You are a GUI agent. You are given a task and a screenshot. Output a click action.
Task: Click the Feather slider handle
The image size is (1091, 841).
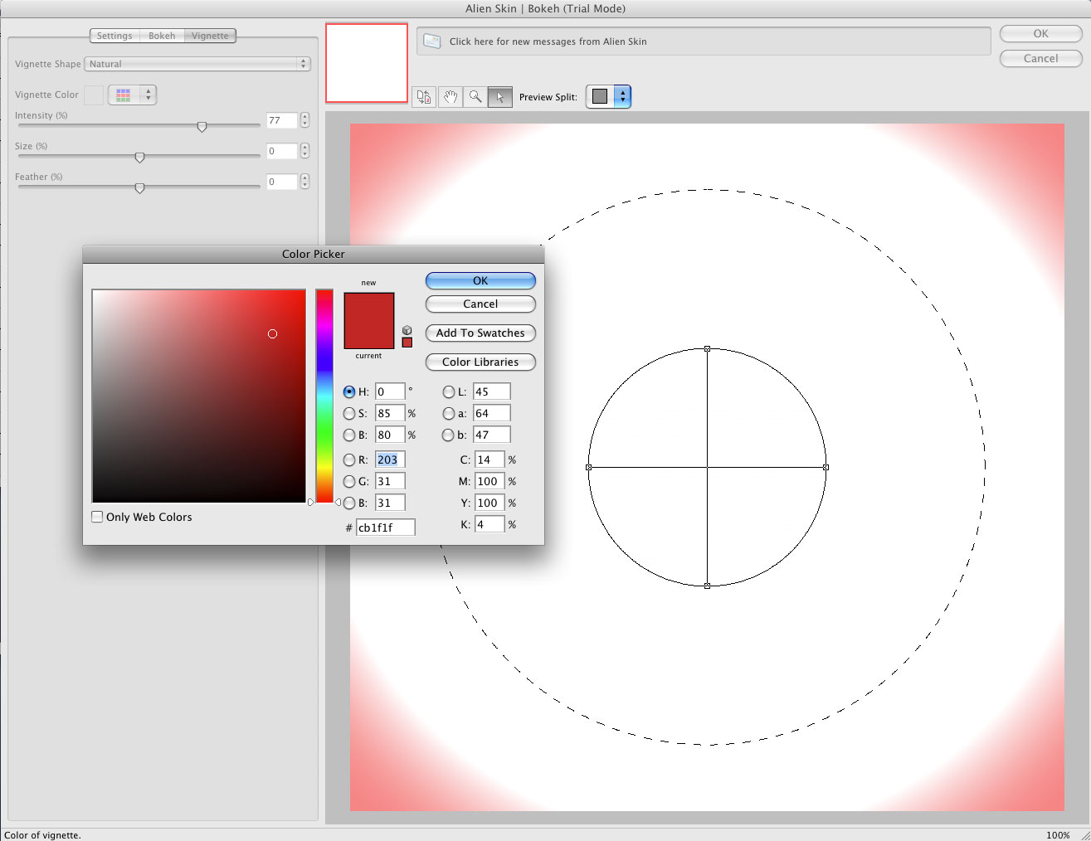click(x=139, y=188)
